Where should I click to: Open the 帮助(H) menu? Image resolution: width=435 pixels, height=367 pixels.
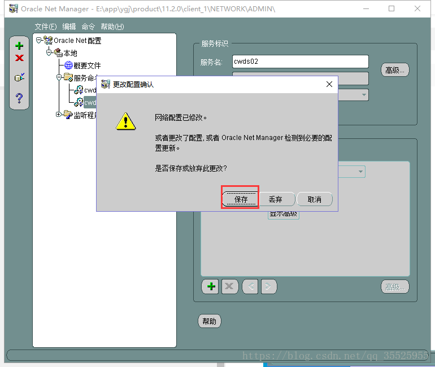click(x=112, y=27)
